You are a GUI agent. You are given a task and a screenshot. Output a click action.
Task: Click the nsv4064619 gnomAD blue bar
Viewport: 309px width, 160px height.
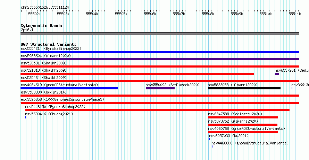tap(69, 88)
